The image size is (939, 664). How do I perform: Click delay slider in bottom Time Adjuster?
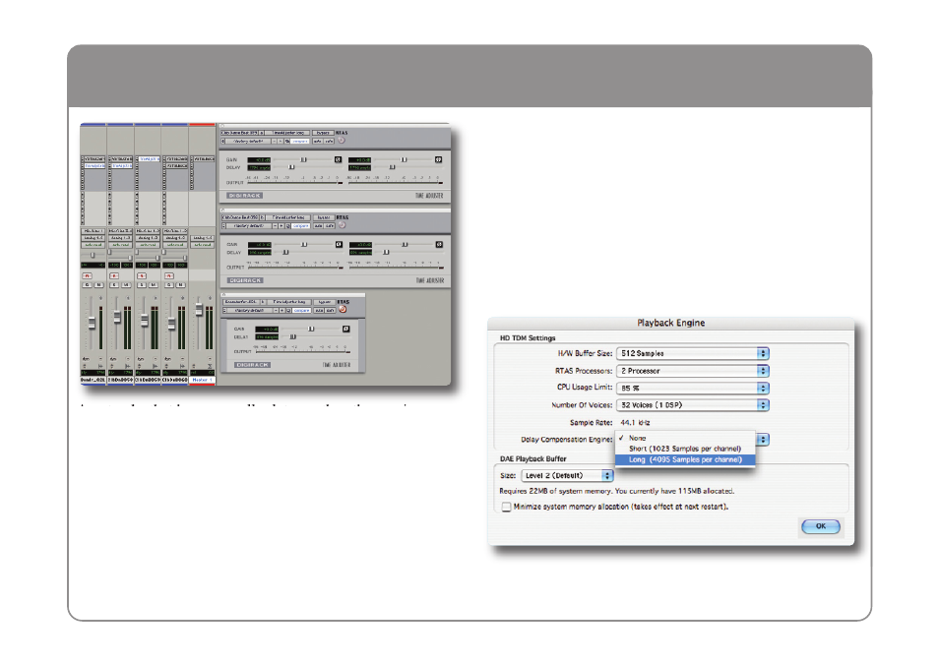293,336
